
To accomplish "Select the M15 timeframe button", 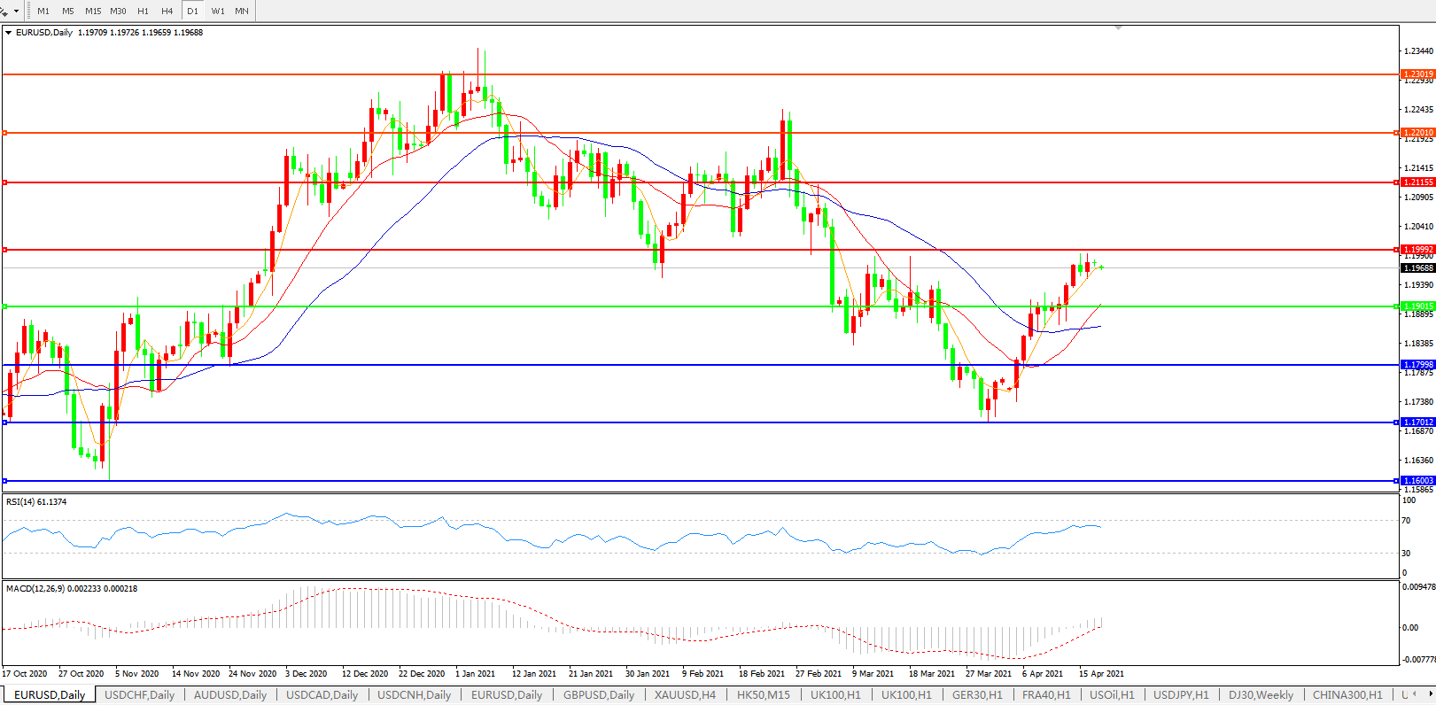I will point(93,11).
